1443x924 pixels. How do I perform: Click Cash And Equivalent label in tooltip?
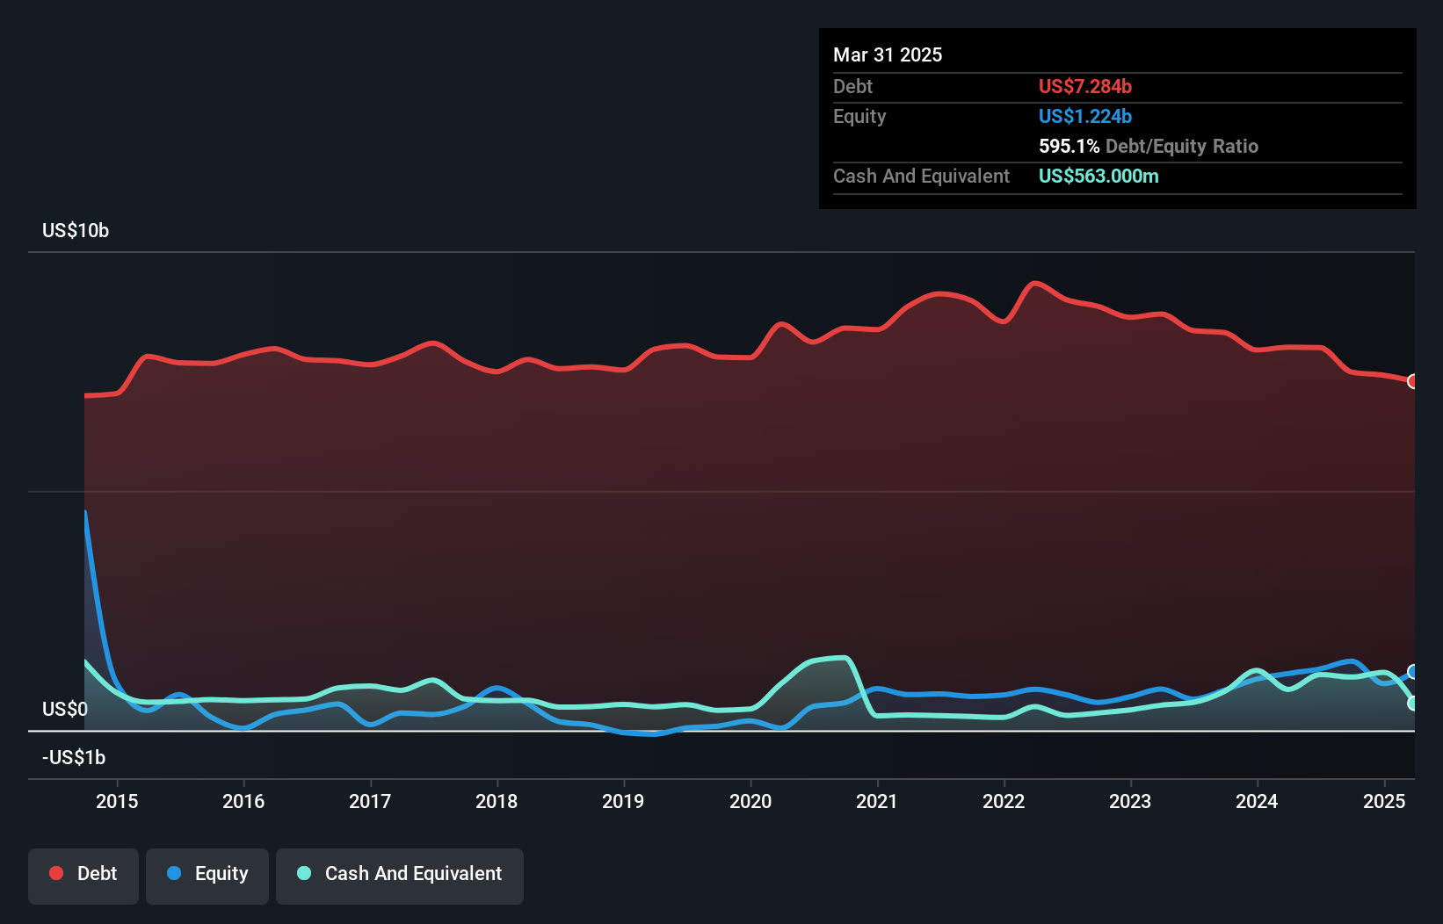(921, 176)
